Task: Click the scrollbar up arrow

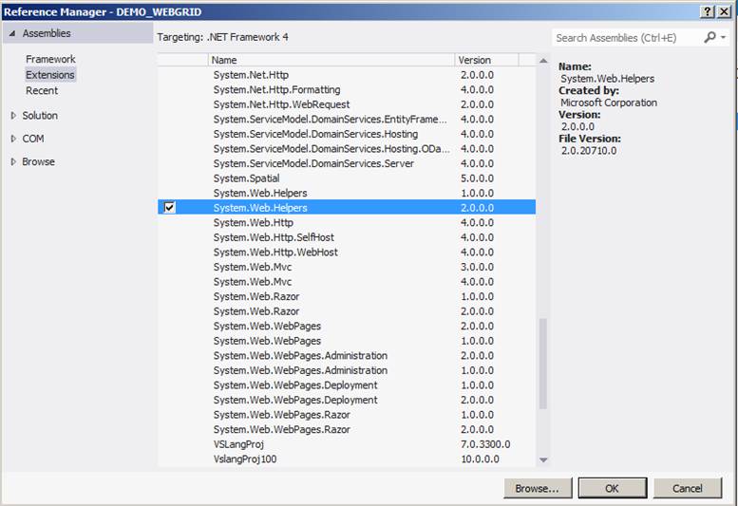Action: click(x=543, y=60)
